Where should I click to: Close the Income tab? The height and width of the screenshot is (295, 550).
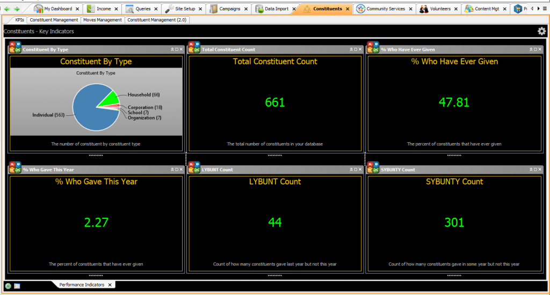(x=116, y=9)
